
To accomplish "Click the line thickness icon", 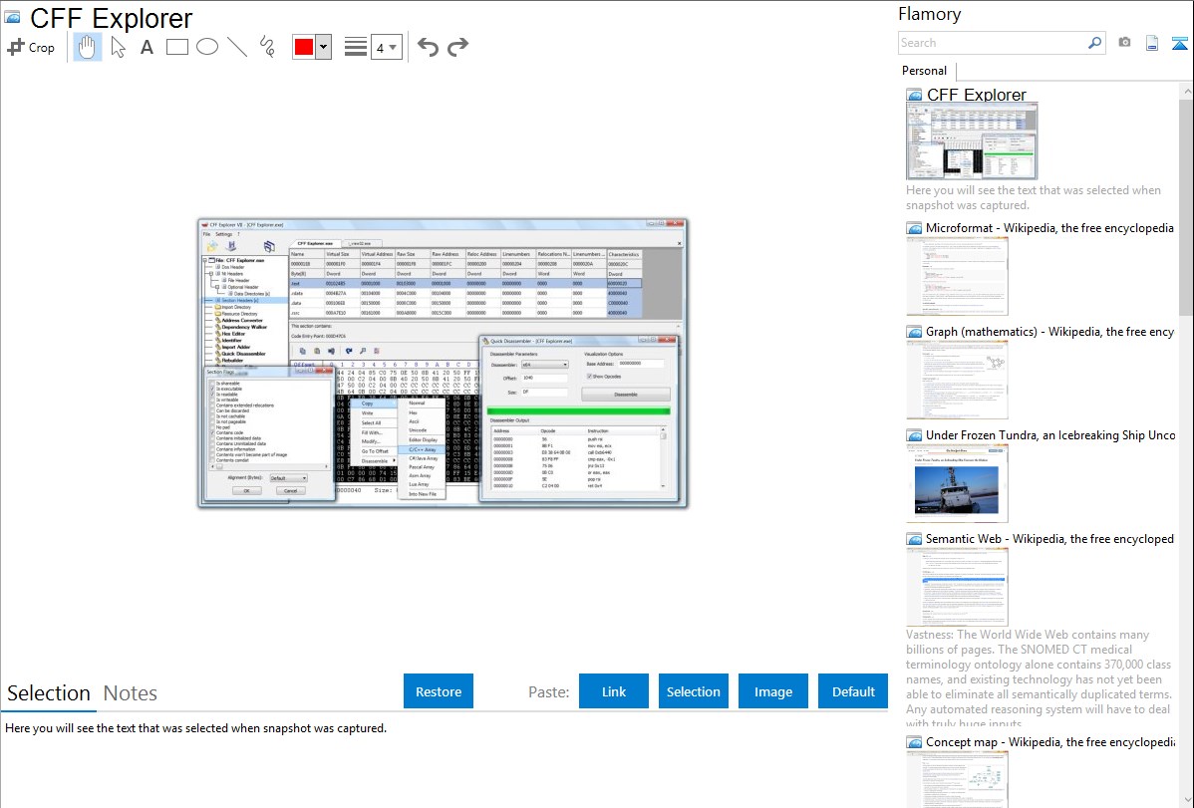I will coord(355,47).
